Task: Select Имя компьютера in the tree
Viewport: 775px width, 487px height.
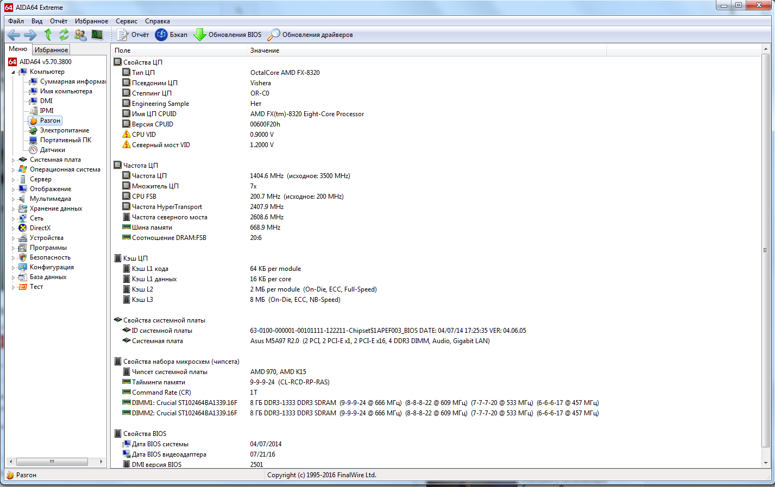Action: (x=66, y=91)
